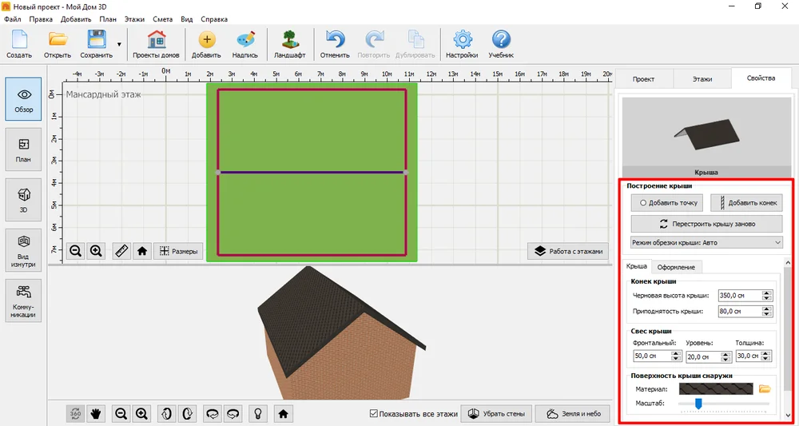
Task: Rotate 3D view right around the house
Action: point(233,413)
